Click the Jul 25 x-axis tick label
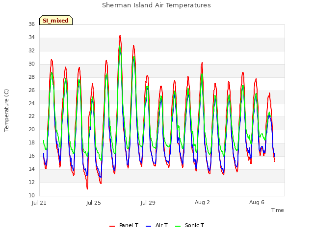The height and width of the screenshot is (235, 314). click(x=94, y=203)
